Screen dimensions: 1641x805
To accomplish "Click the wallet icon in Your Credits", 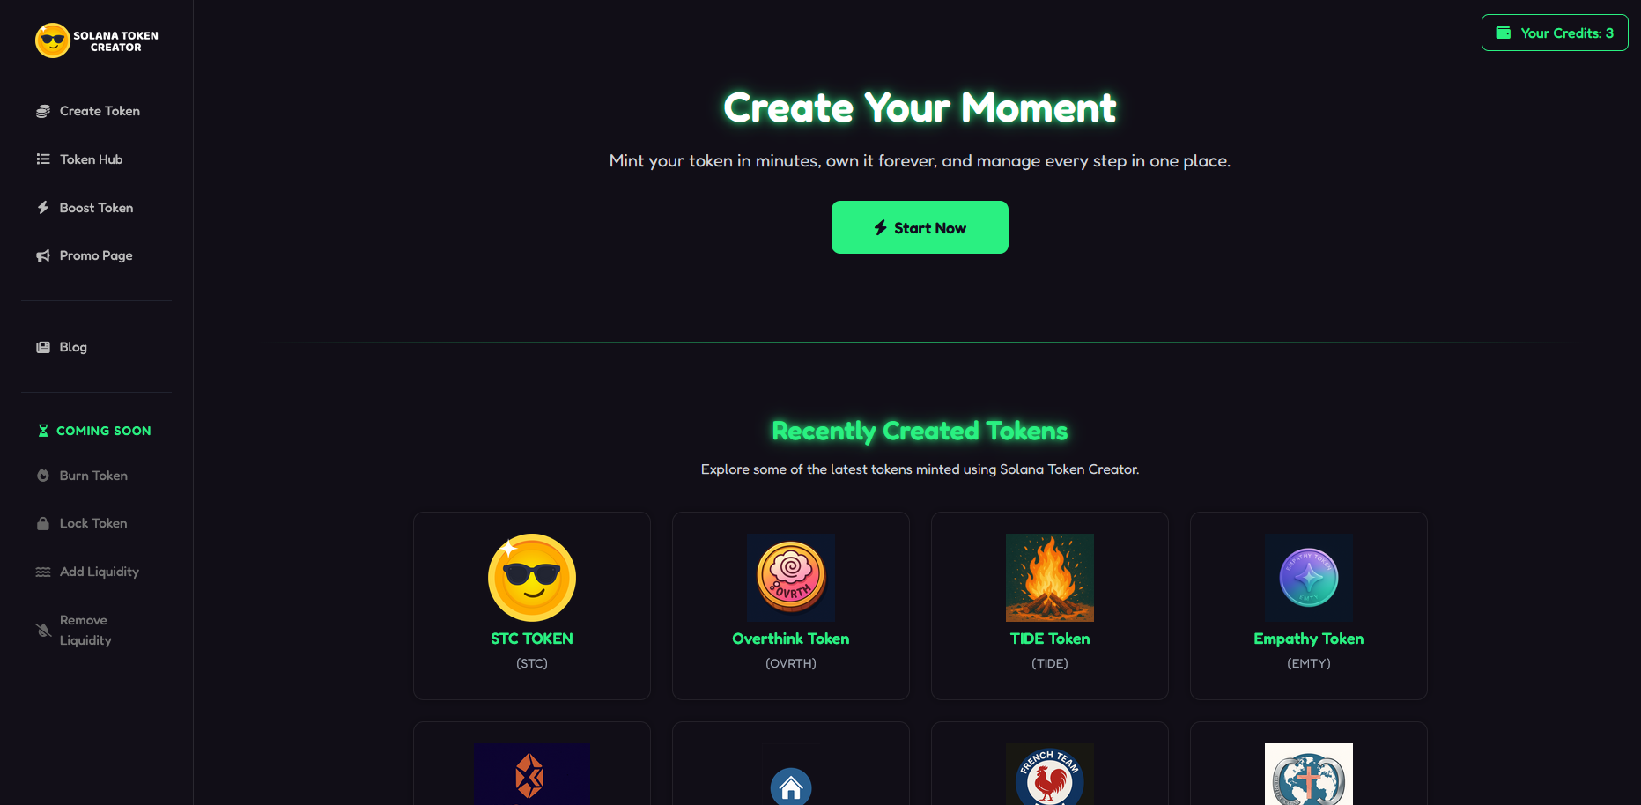I will tap(1504, 33).
